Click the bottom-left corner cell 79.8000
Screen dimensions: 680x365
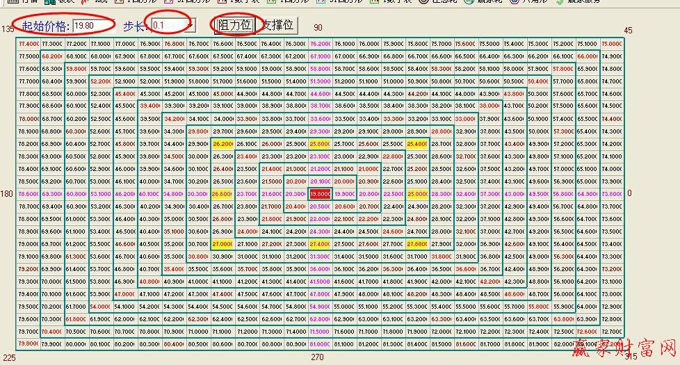pyautogui.click(x=29, y=343)
